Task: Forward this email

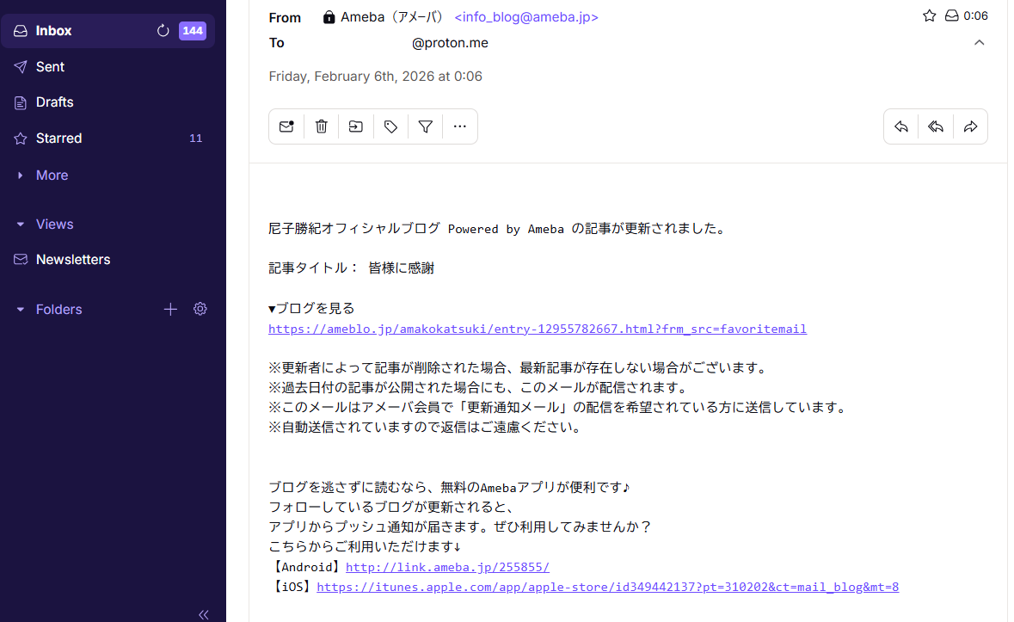Action: pos(970,126)
